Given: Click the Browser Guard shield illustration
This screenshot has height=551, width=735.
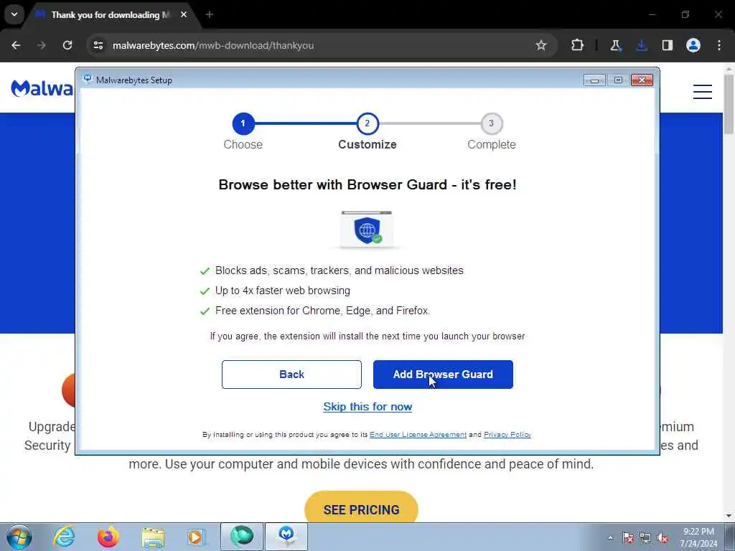Looking at the screenshot, I should click(367, 230).
